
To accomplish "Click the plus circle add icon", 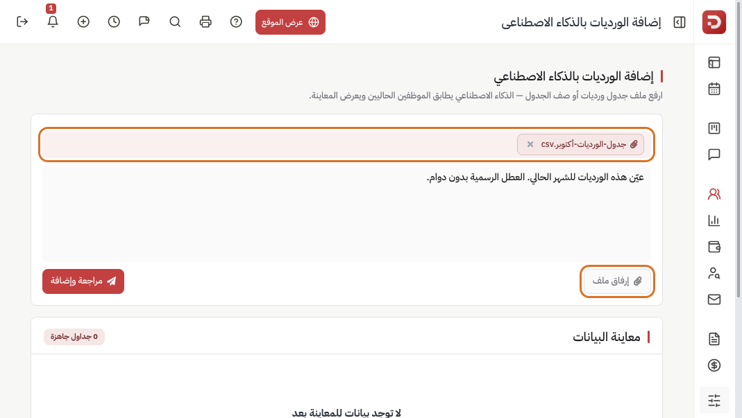I will 83,21.
